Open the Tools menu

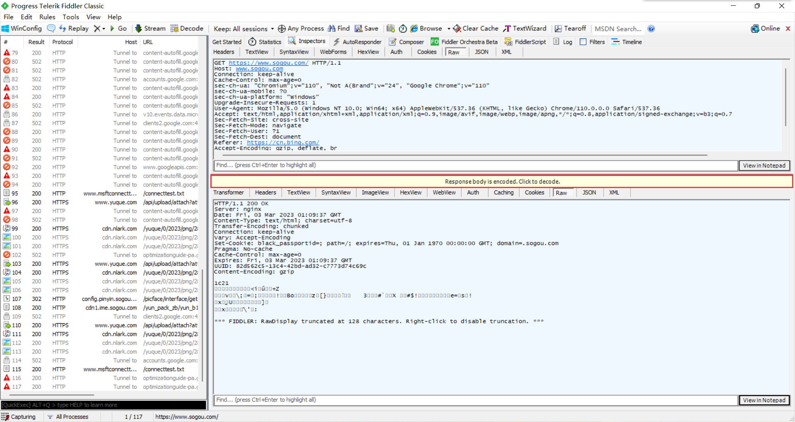(71, 17)
